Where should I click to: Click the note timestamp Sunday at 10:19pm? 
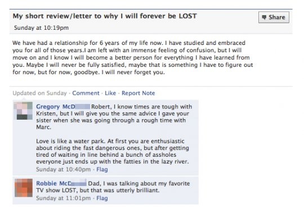coord(41,28)
